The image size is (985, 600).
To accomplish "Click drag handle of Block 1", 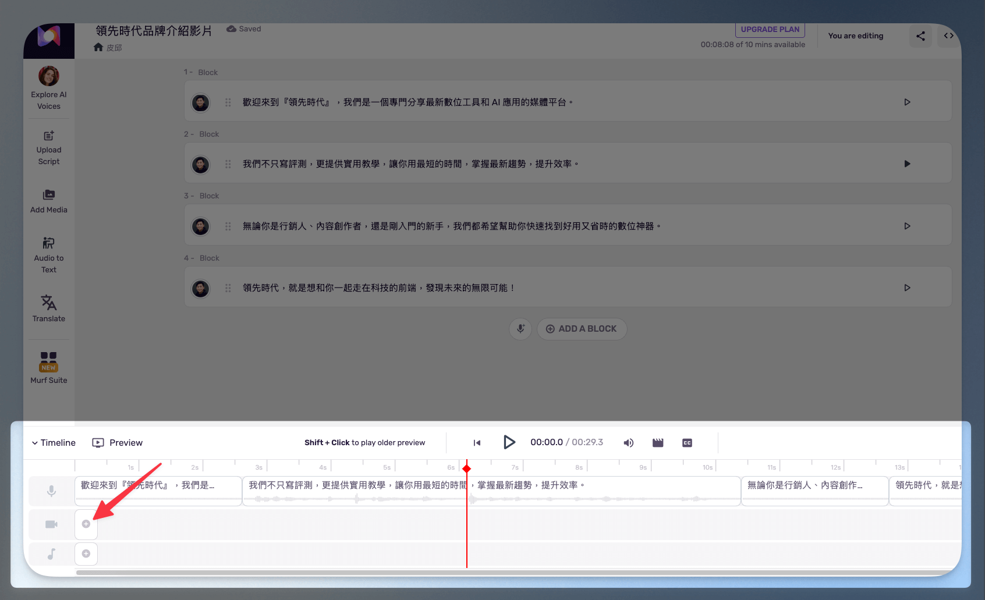I will [x=228, y=102].
